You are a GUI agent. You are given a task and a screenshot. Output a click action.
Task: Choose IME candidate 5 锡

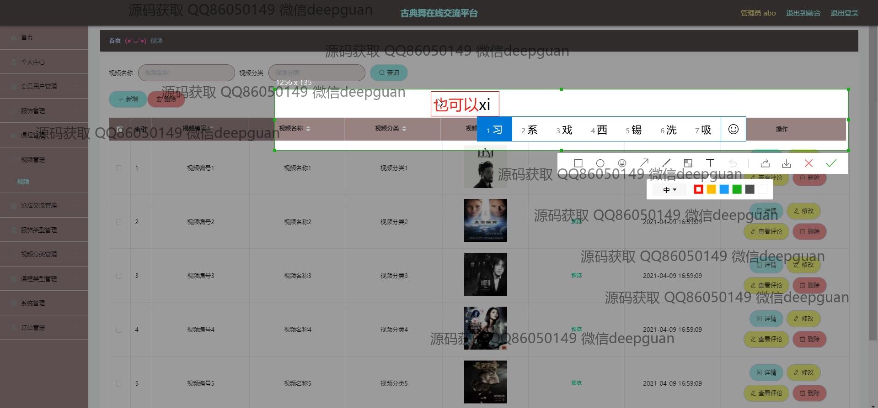(x=634, y=130)
